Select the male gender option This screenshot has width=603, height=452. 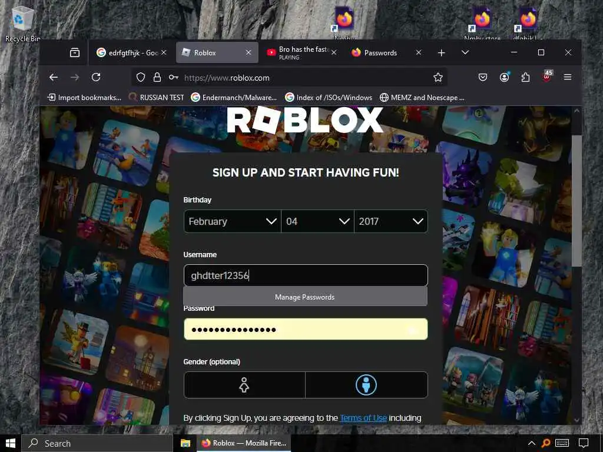(366, 385)
